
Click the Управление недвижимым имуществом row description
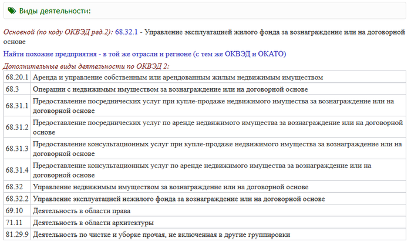[170, 187]
